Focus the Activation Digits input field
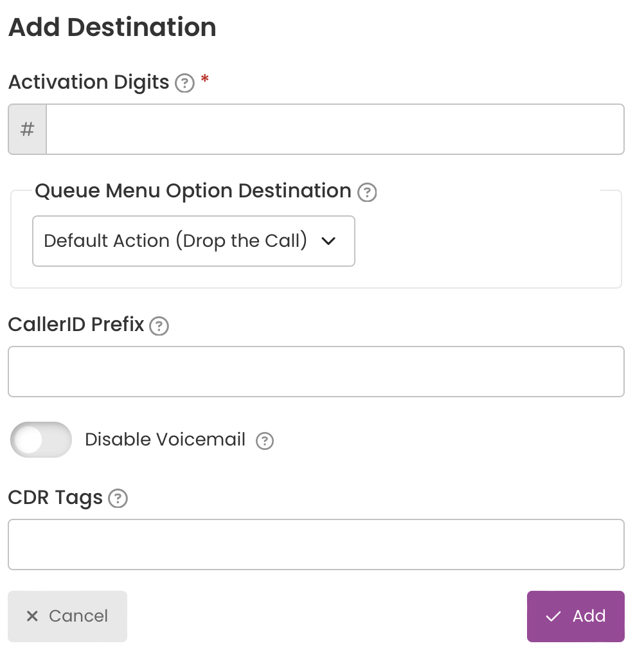The height and width of the screenshot is (657, 635). [335, 129]
